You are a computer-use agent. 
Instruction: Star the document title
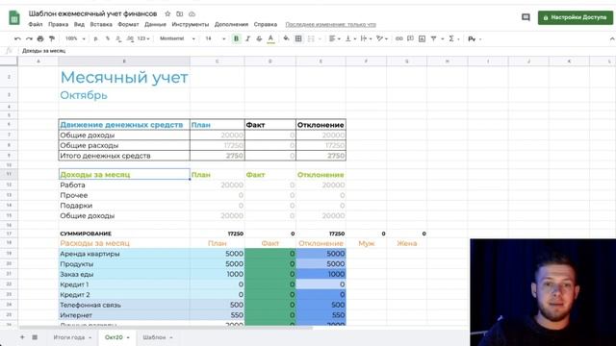tap(167, 13)
